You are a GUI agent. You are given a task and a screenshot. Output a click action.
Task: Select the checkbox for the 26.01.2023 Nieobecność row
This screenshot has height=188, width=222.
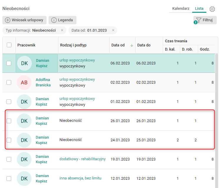click(9, 121)
